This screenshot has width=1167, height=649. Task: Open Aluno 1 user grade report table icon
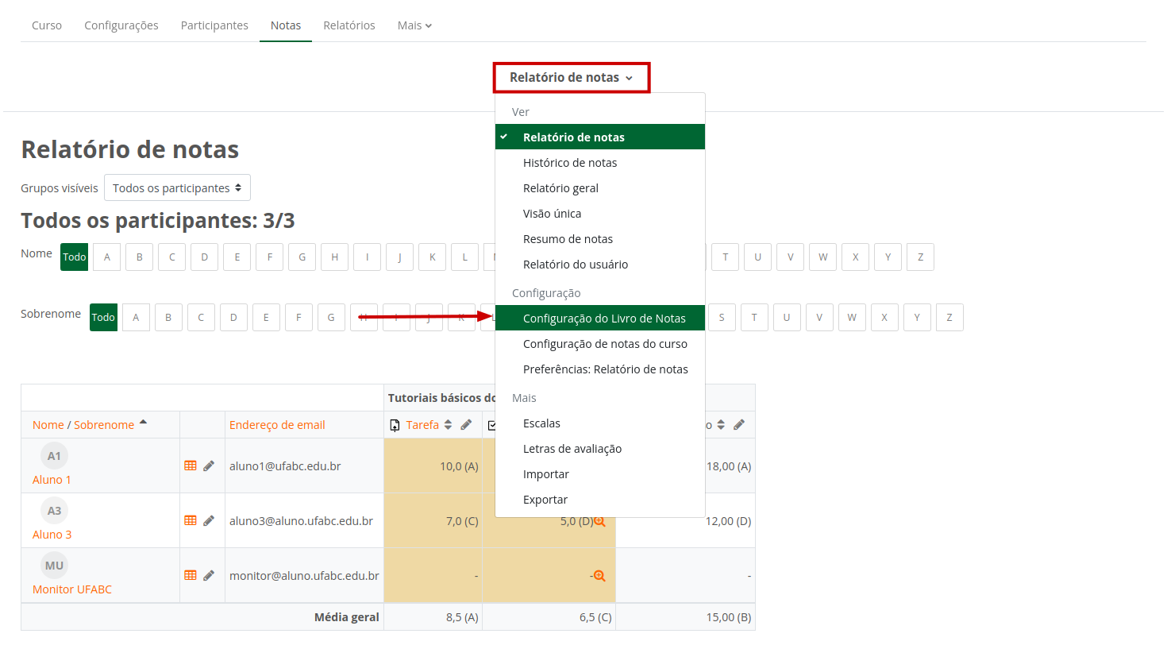[x=191, y=466]
